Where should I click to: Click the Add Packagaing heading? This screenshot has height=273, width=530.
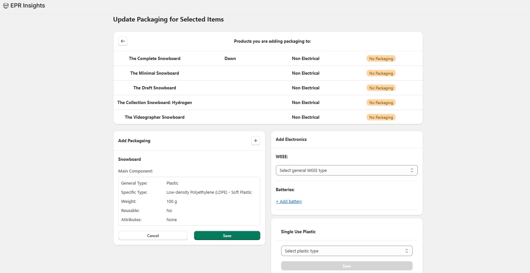point(134,141)
